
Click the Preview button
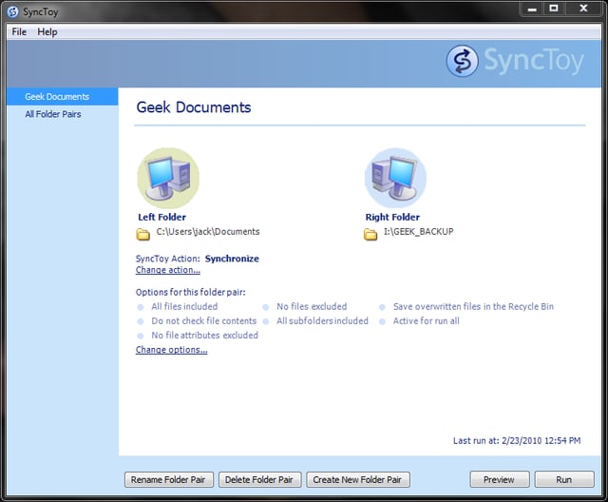(499, 479)
